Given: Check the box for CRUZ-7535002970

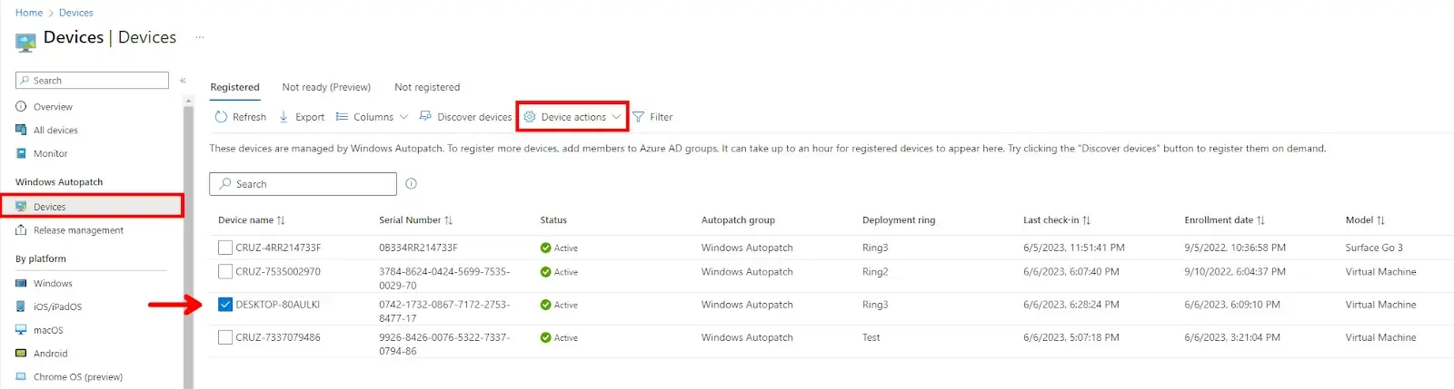Looking at the screenshot, I should pos(225,271).
